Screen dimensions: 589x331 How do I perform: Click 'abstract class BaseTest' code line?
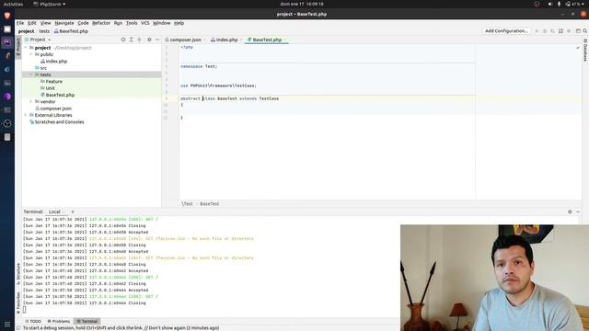[x=229, y=98]
